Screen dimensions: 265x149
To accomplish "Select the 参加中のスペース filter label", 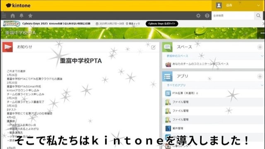I will click(x=177, y=56).
